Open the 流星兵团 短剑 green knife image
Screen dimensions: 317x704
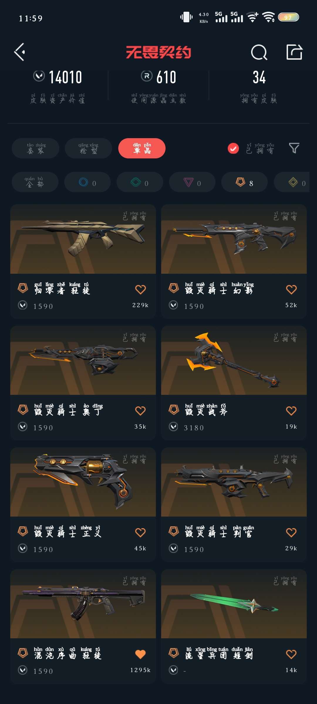pyautogui.click(x=234, y=604)
